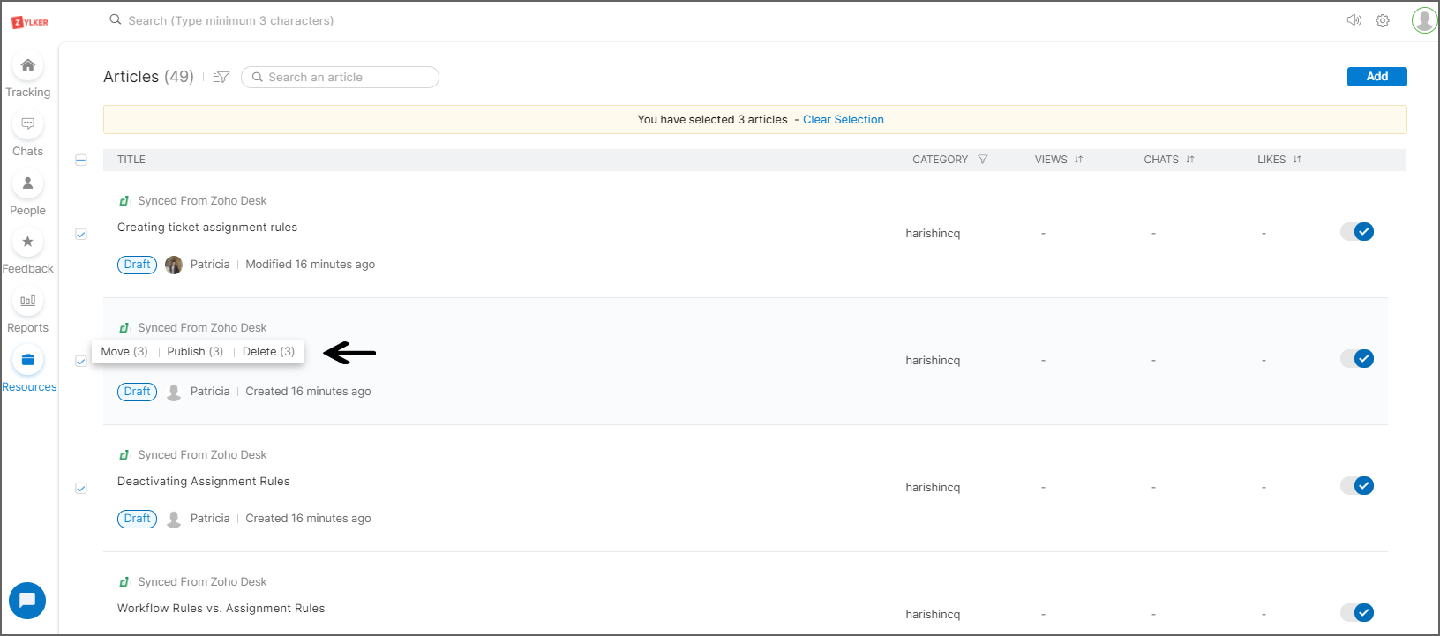The width and height of the screenshot is (1440, 636).
Task: Focus the global search field
Action: point(231,20)
